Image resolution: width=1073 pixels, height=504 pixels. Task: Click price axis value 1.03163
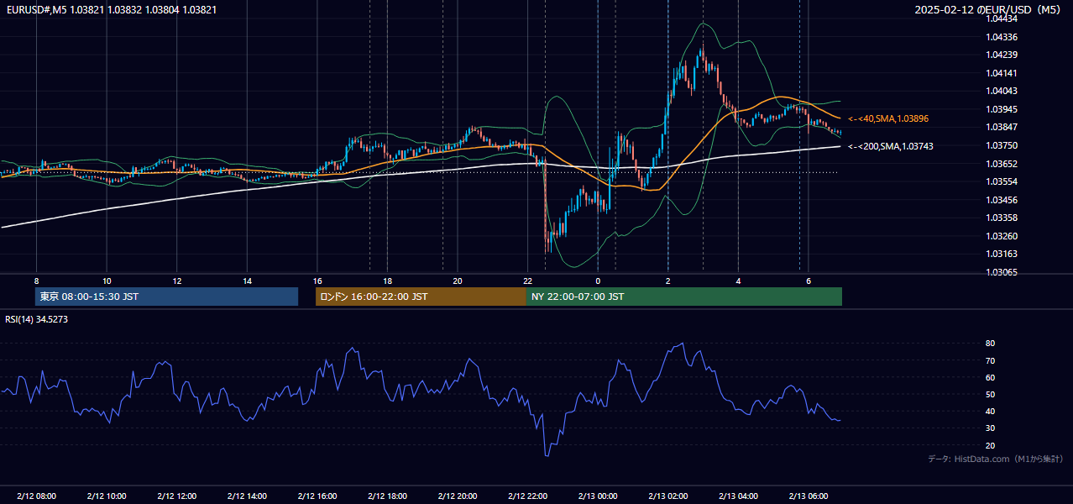pos(1002,254)
